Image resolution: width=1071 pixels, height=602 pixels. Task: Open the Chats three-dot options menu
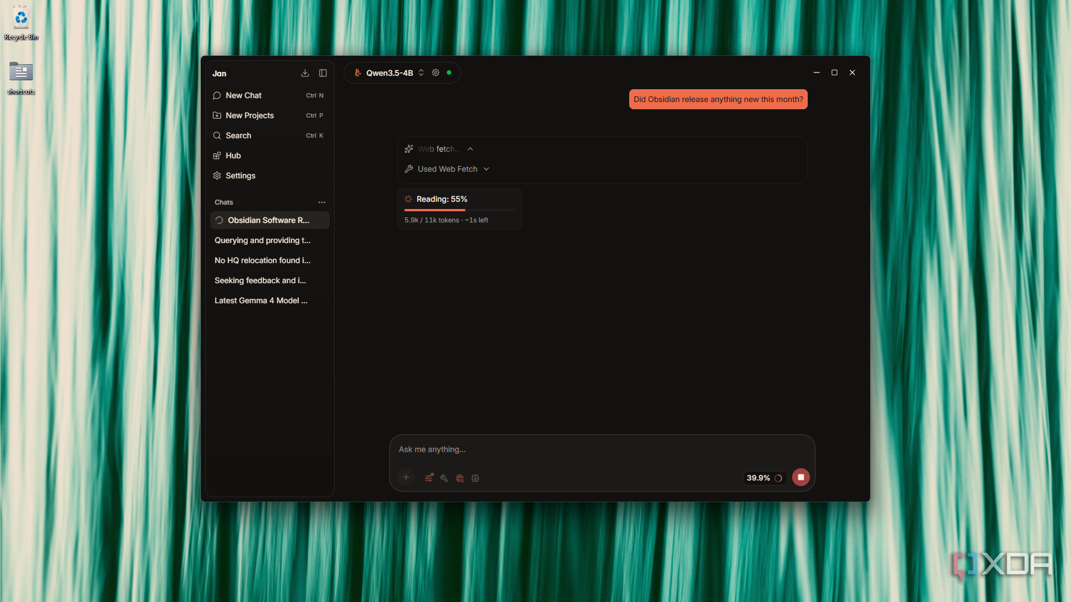click(322, 202)
